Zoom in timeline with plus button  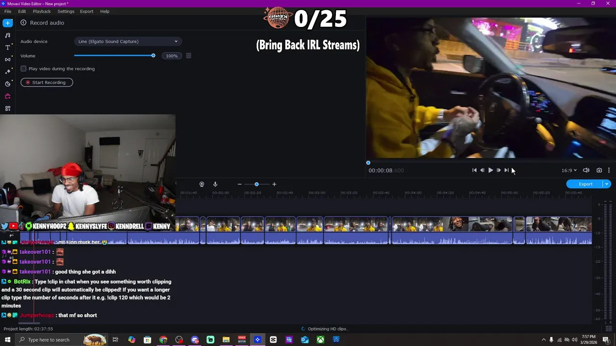(x=274, y=184)
